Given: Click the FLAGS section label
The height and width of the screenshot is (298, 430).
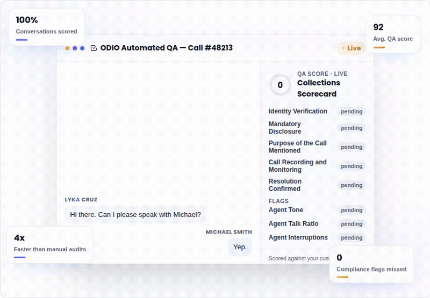Looking at the screenshot, I should (x=278, y=201).
